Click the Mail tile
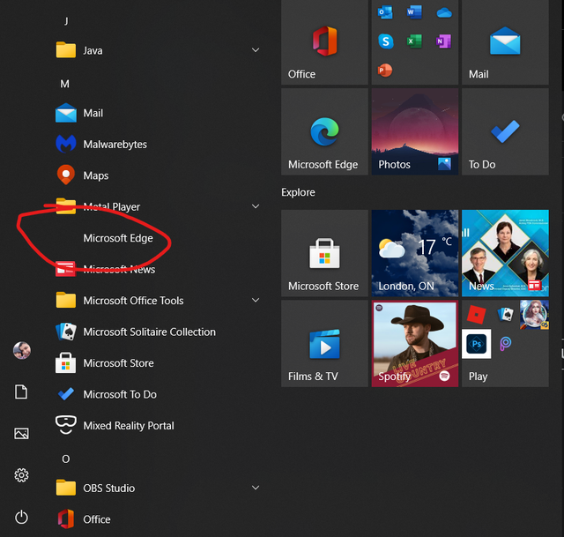564x537 pixels. pos(505,42)
